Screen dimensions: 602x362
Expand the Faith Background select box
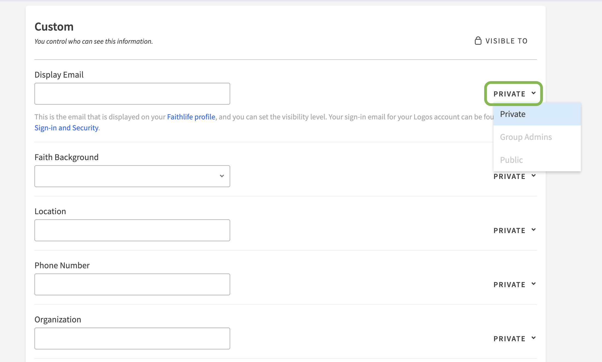[132, 176]
